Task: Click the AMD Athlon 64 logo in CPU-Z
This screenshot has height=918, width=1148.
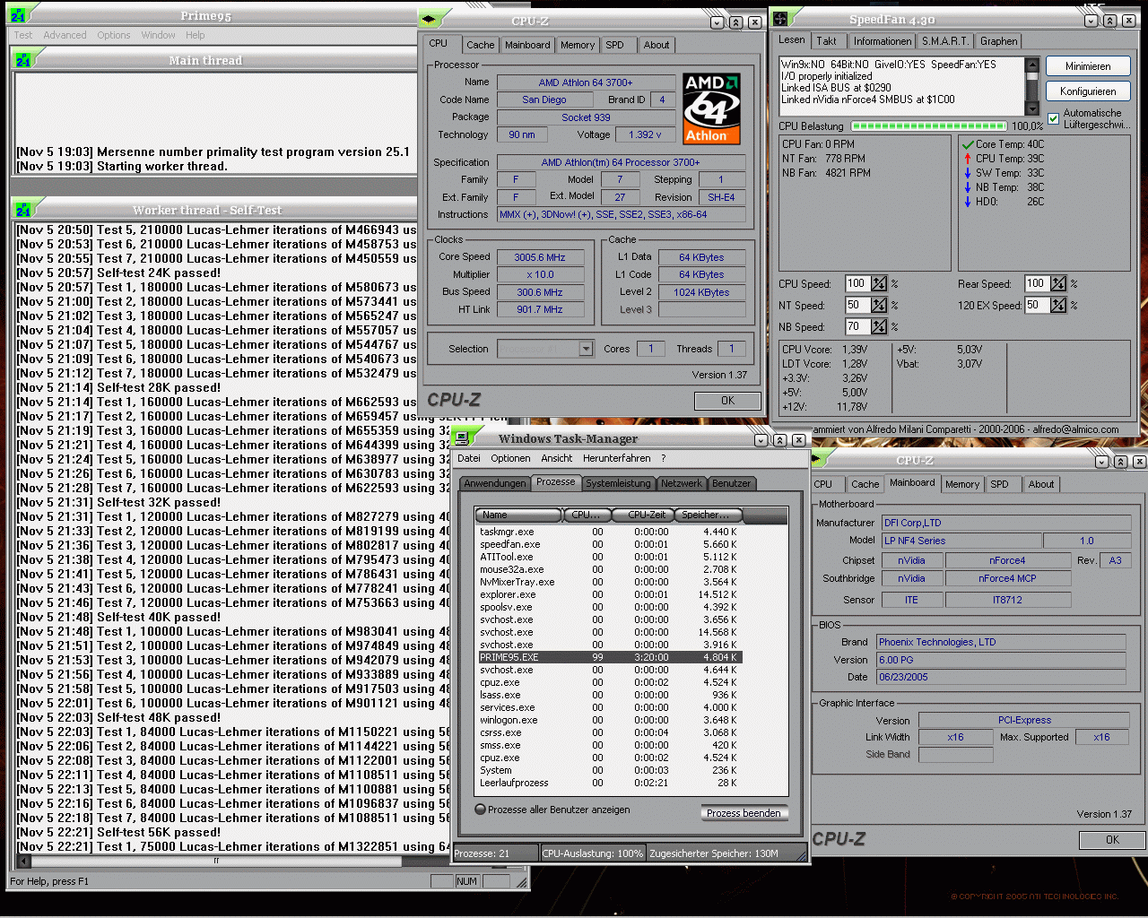Action: coord(711,108)
